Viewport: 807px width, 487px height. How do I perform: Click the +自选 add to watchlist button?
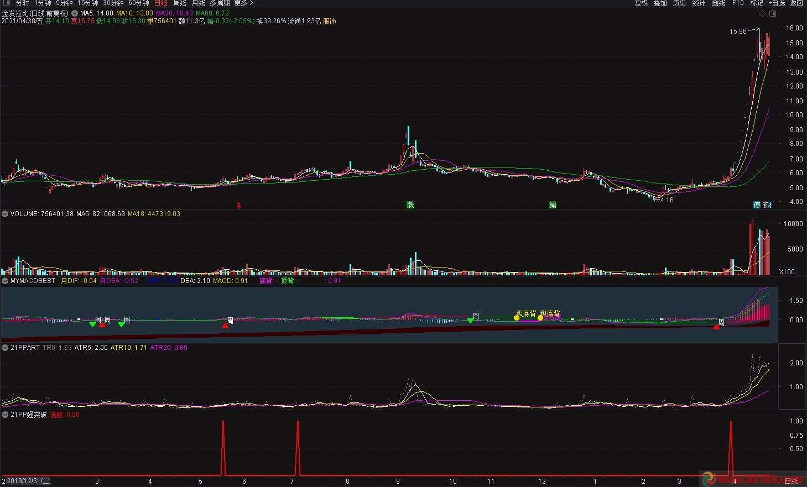777,3
